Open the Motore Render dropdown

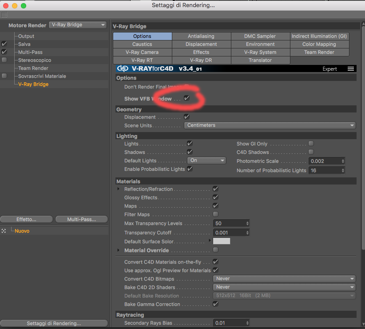click(78, 25)
